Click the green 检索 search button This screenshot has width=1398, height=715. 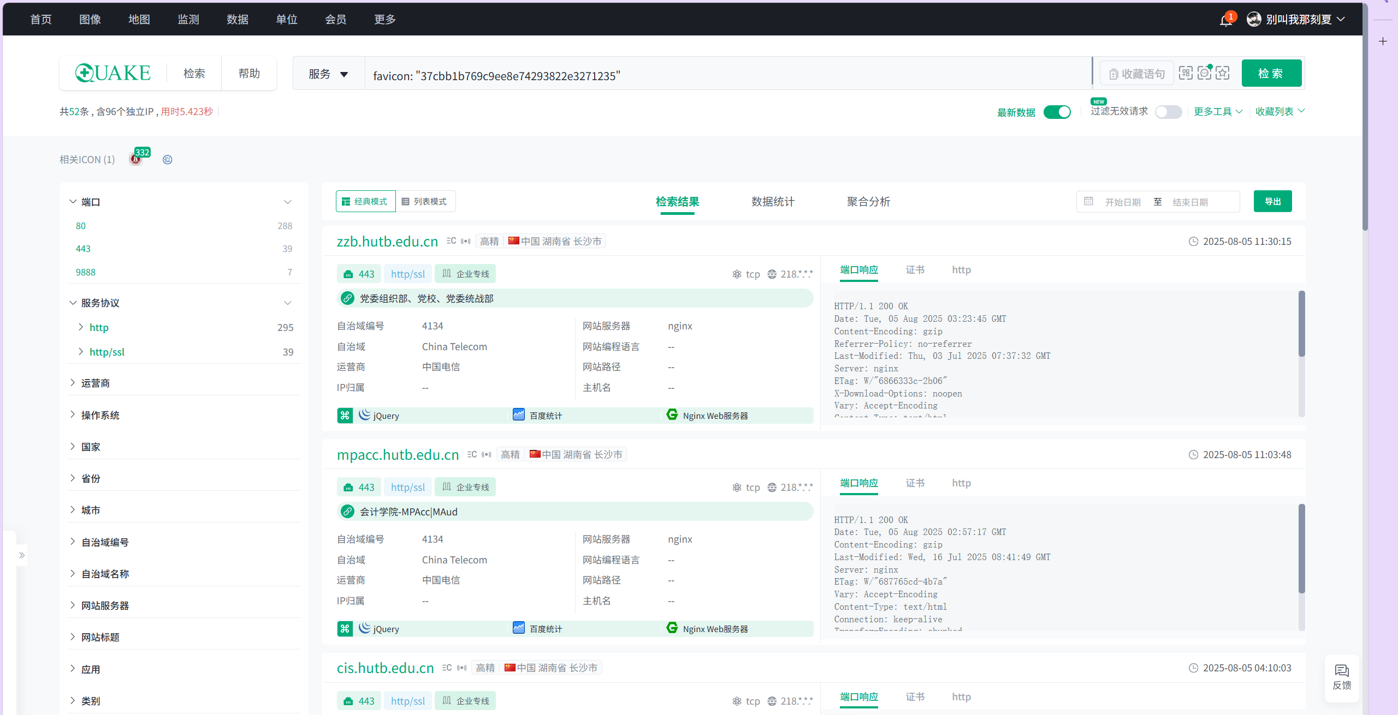tap(1271, 73)
